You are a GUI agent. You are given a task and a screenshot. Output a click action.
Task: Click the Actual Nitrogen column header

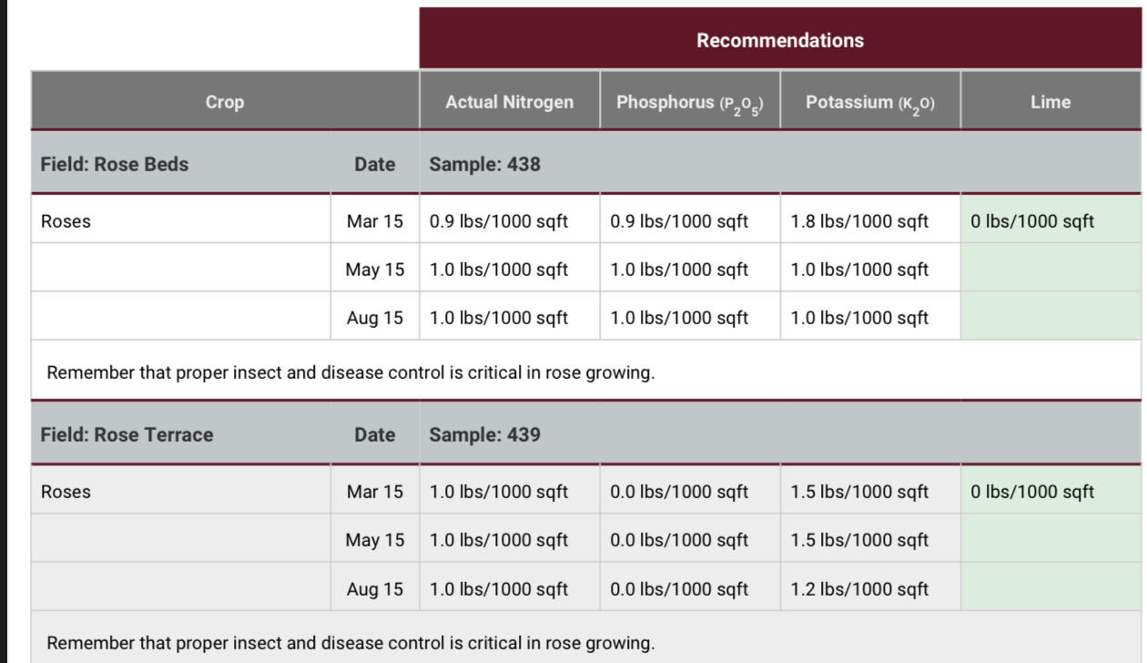coord(509,102)
